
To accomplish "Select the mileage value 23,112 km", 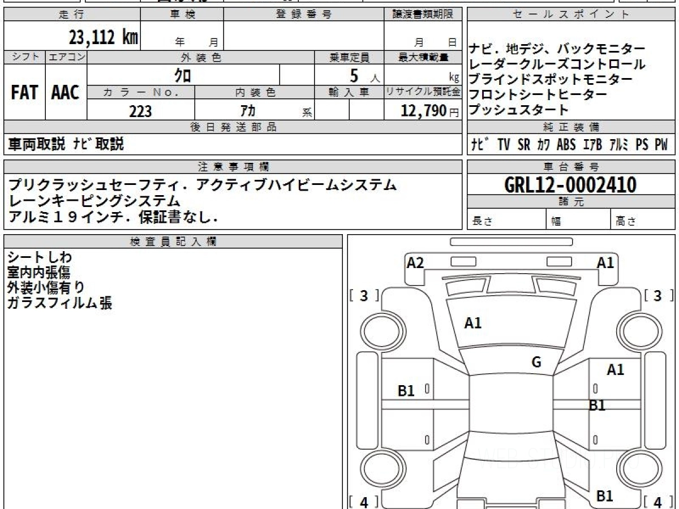I will tap(104, 37).
